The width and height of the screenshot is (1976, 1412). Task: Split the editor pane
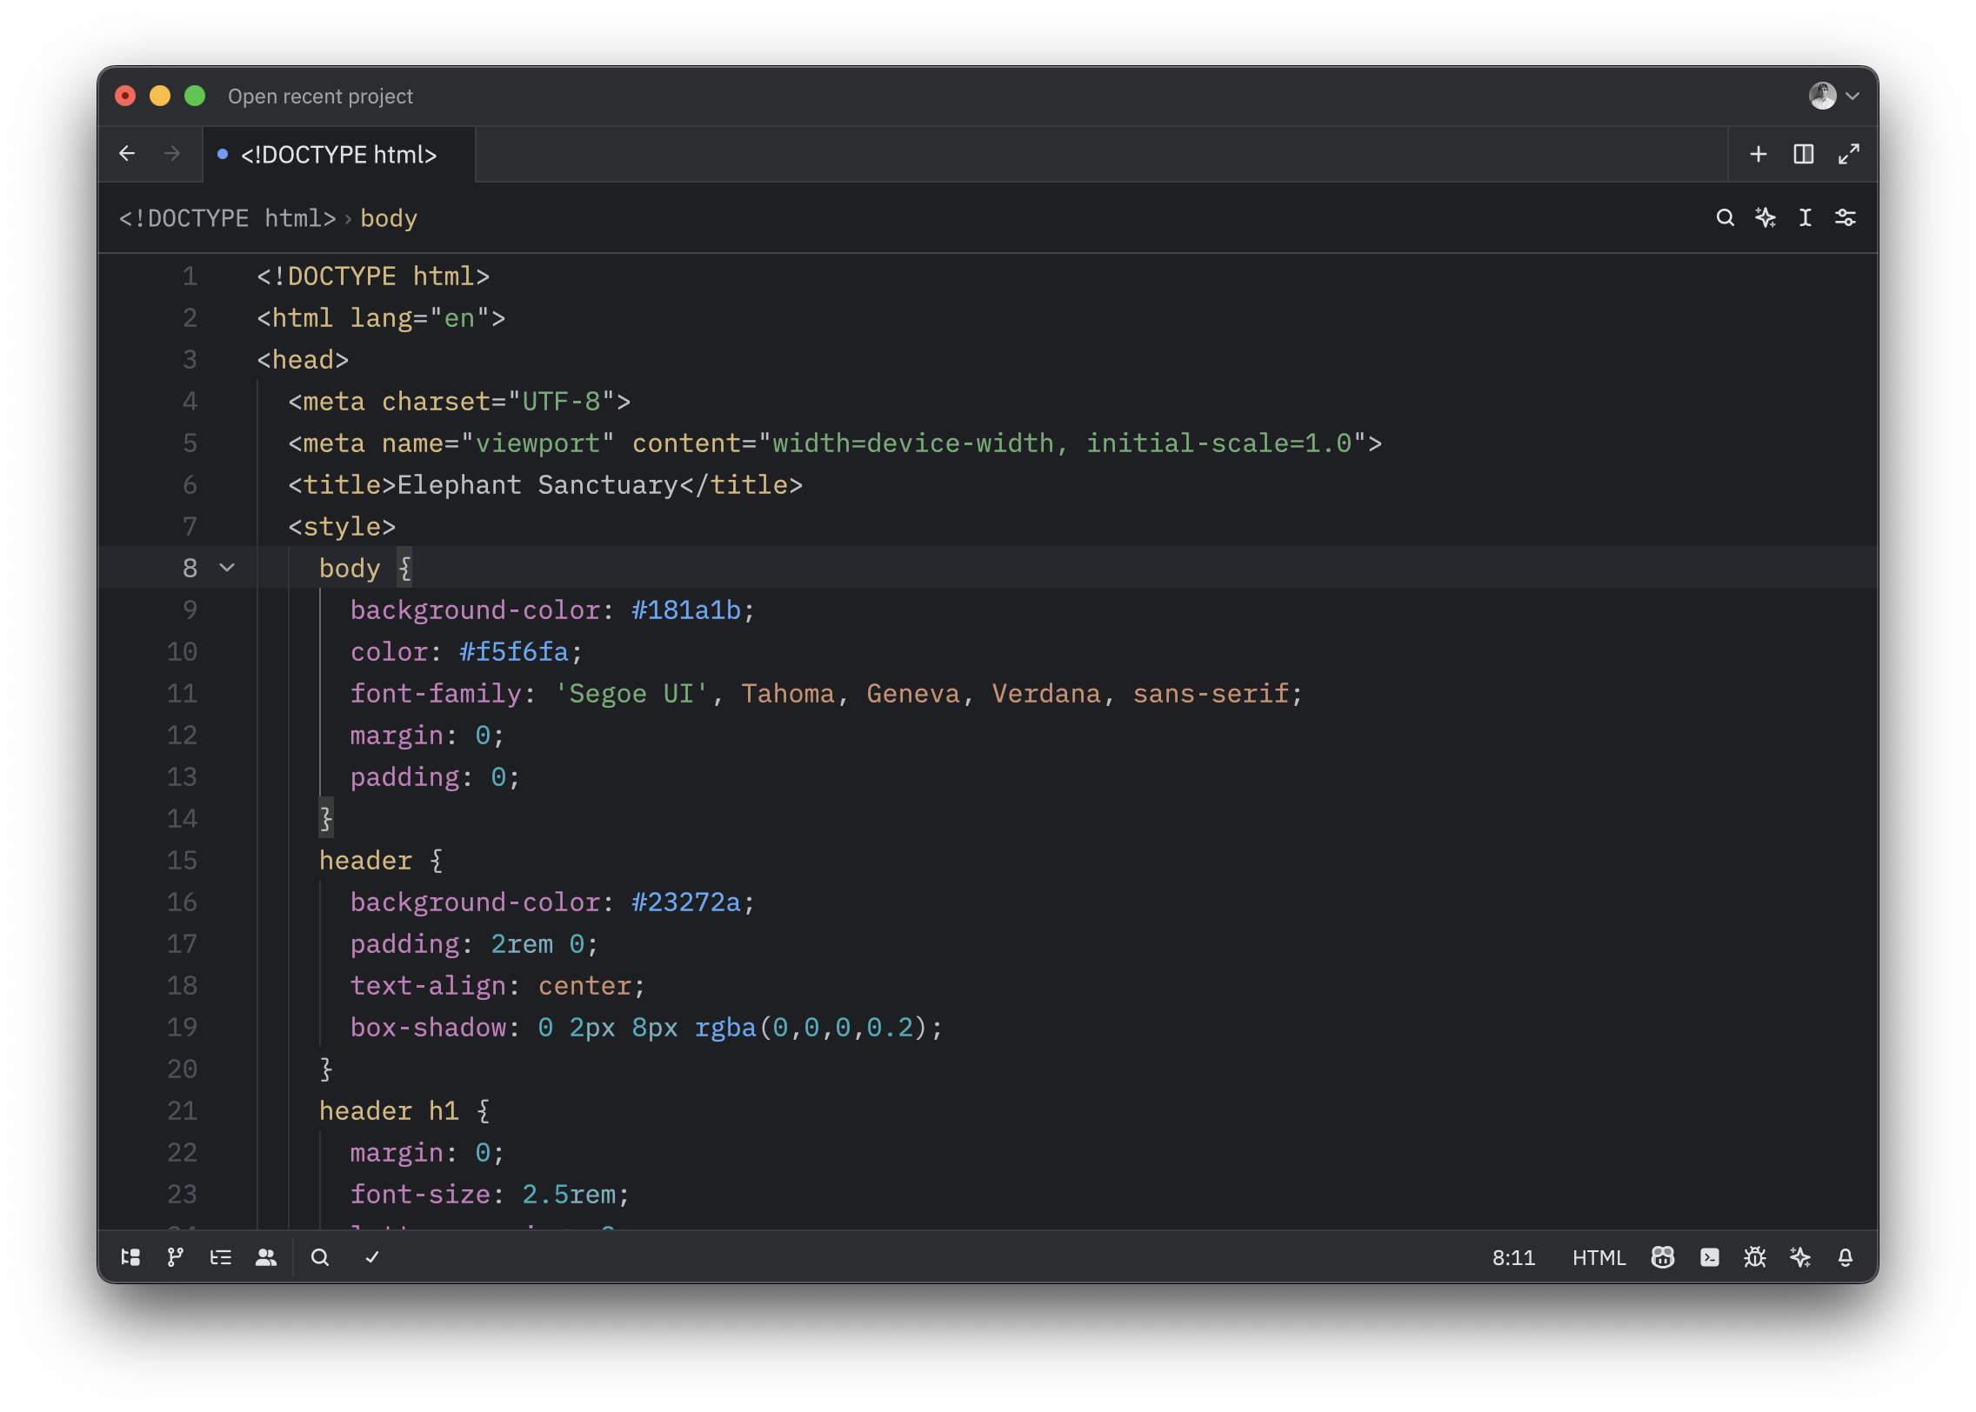click(1803, 154)
